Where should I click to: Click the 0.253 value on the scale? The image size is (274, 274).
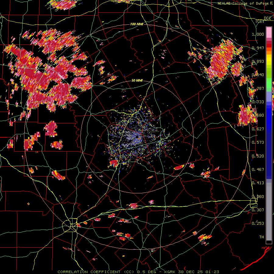coord(258,223)
